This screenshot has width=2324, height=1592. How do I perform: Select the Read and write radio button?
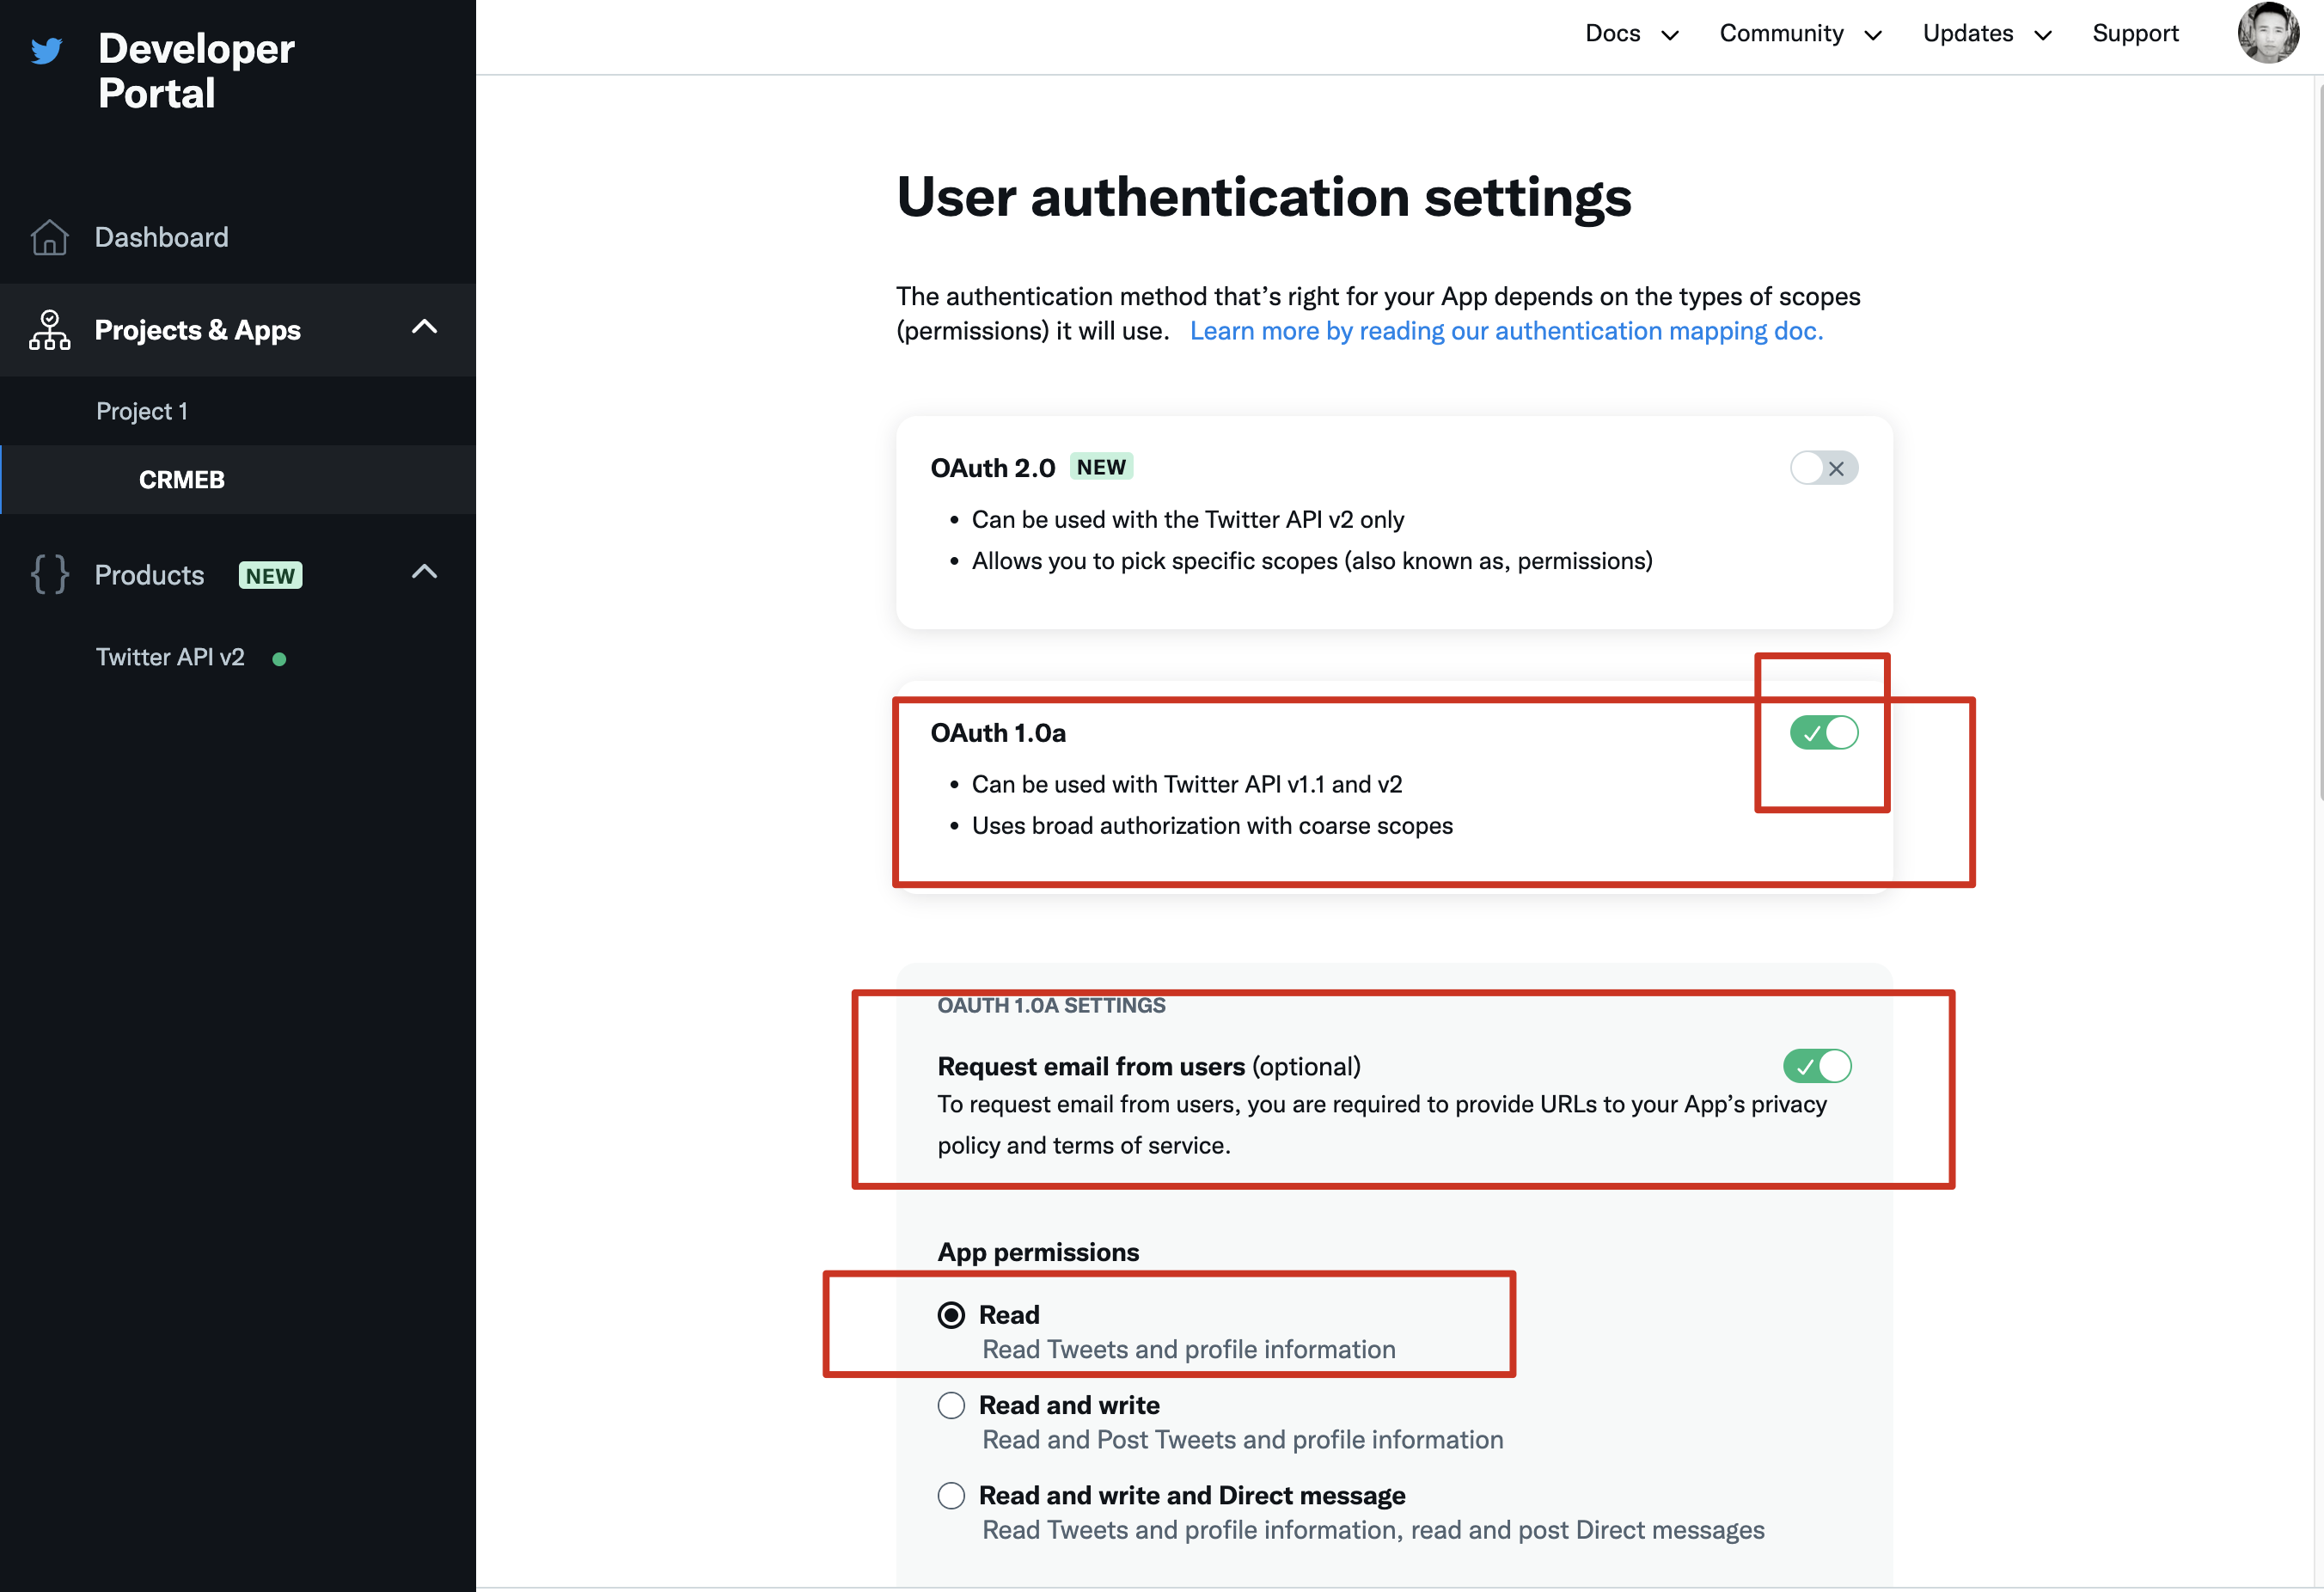(951, 1405)
